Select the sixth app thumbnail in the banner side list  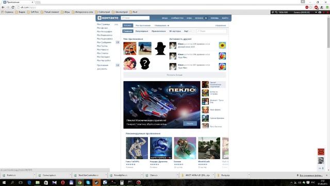pyautogui.click(x=205, y=126)
